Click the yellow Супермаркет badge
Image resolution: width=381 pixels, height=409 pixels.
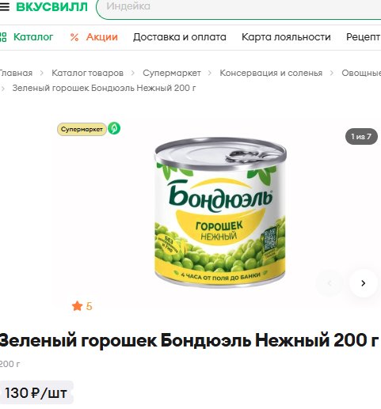(82, 129)
